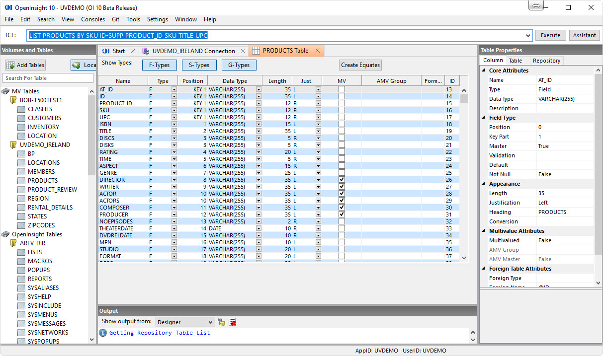This screenshot has height=356, width=603.
Task: Close the UVDEMO_IRELAND Connection tab
Action: point(243,51)
